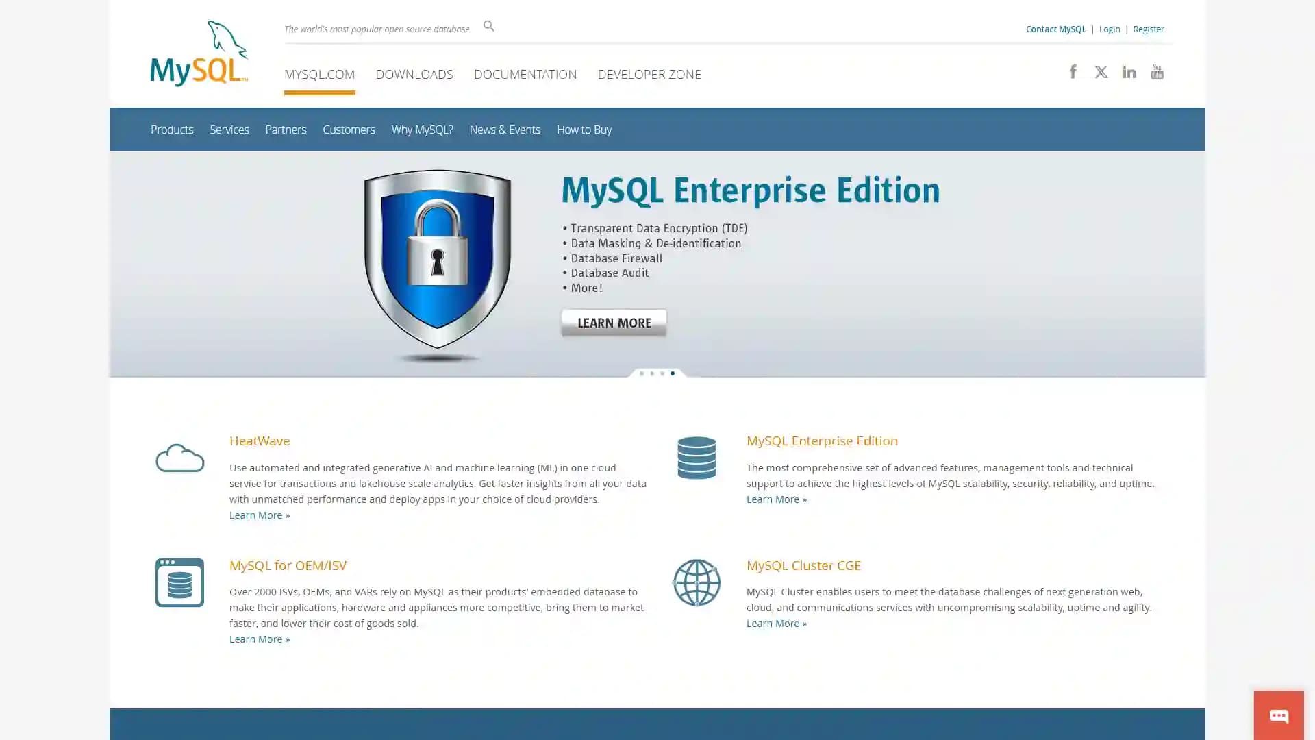Screen dimensions: 1315x740
Task: Click the Enterprise Edition database icon
Action: coord(697,458)
